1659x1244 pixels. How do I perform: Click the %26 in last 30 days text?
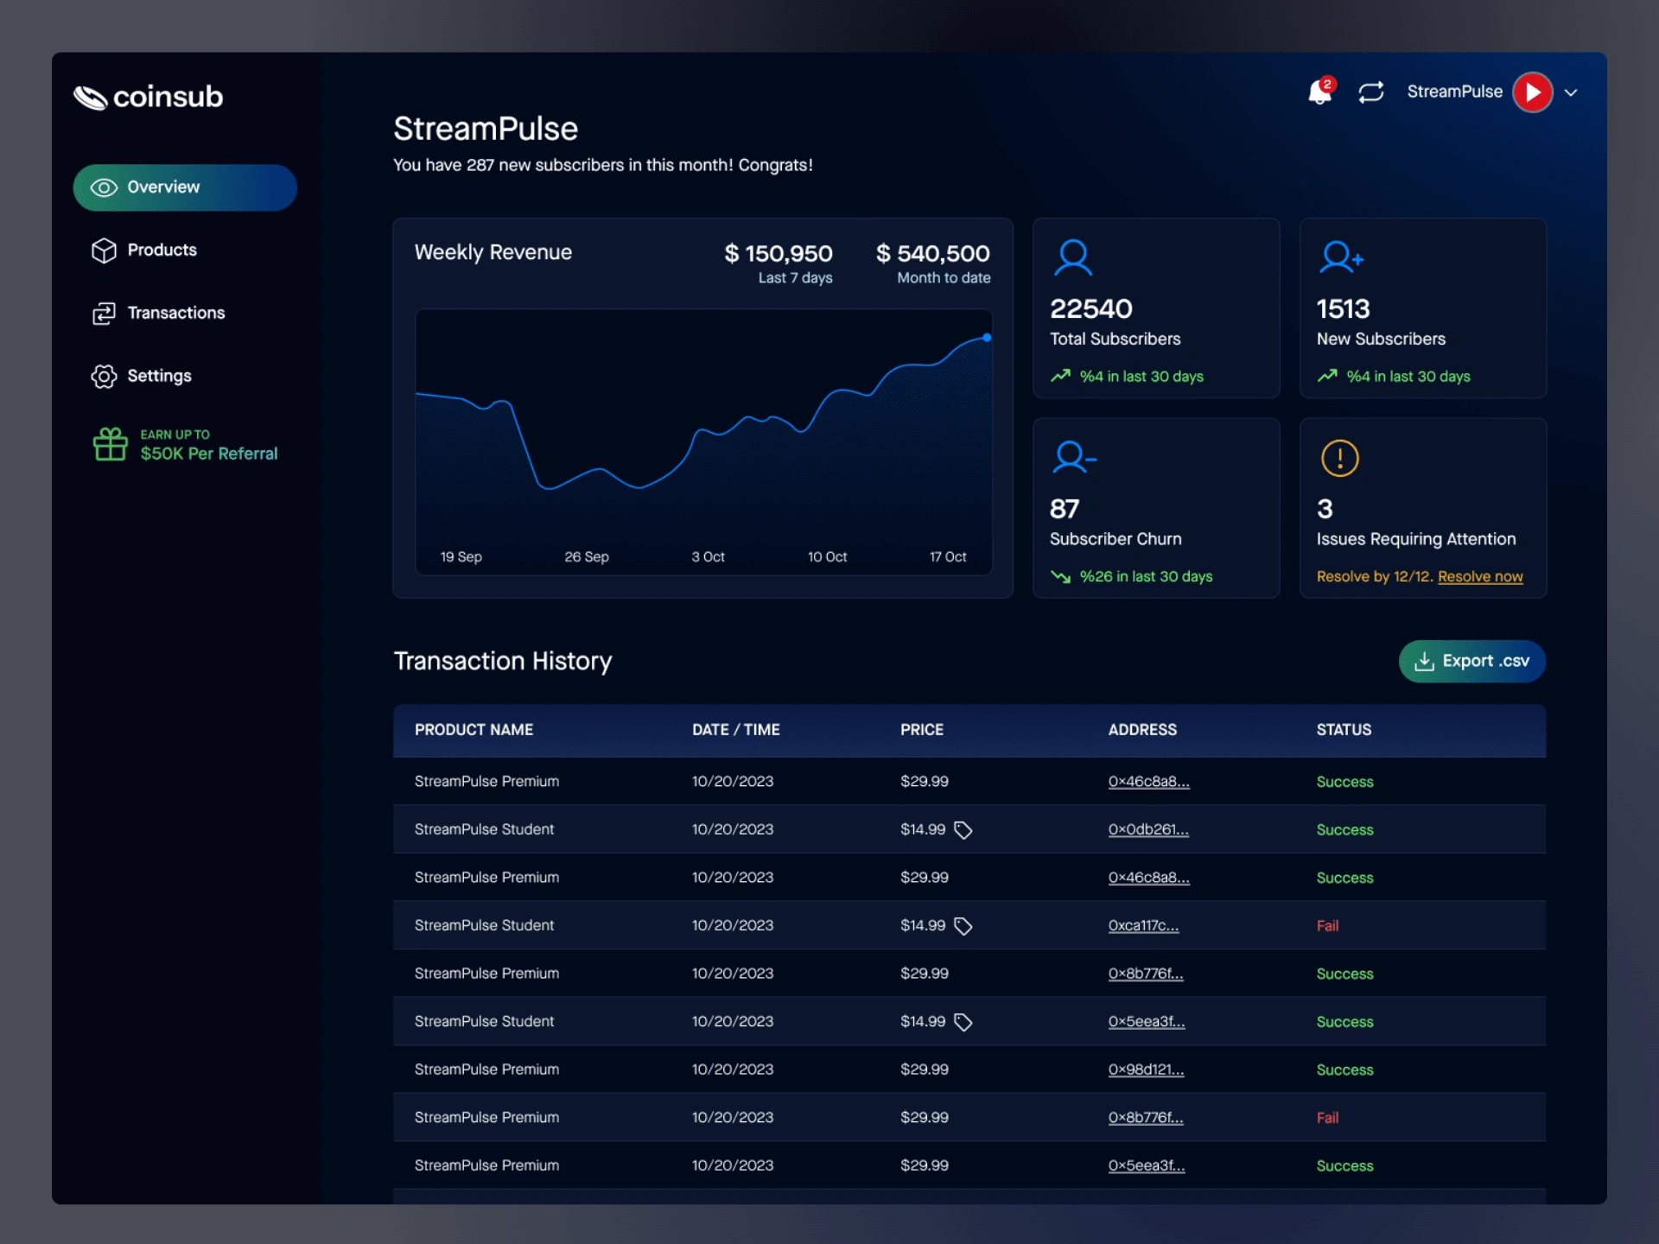pos(1146,576)
